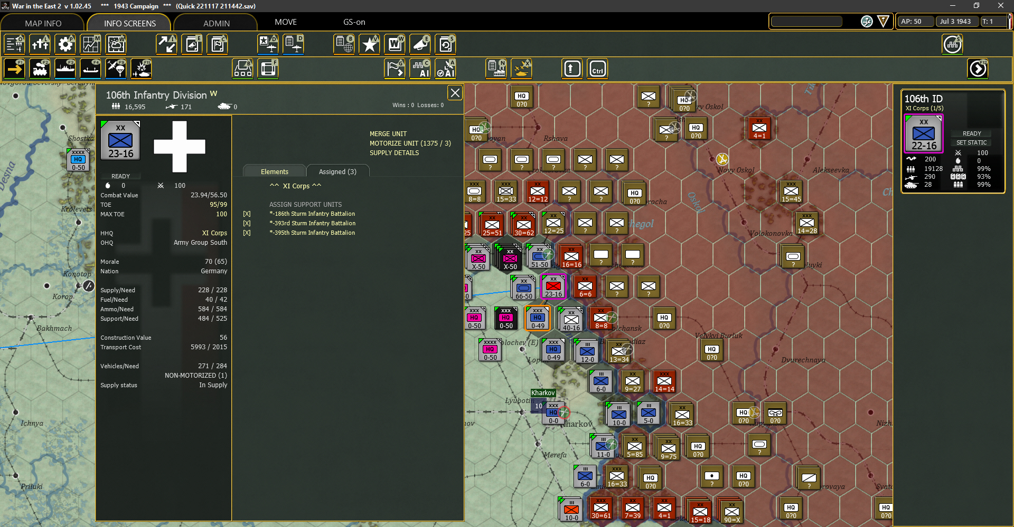The image size is (1014, 527).
Task: Close the 106th Infantry Division detail window
Action: click(455, 93)
